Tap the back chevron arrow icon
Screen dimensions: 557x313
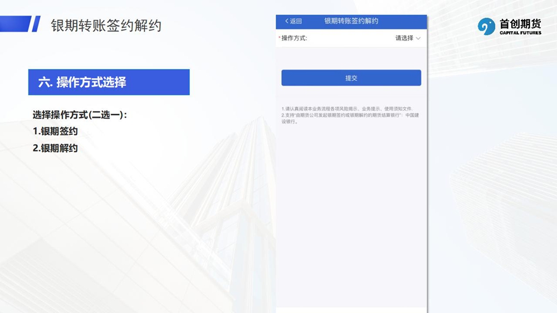click(x=286, y=21)
